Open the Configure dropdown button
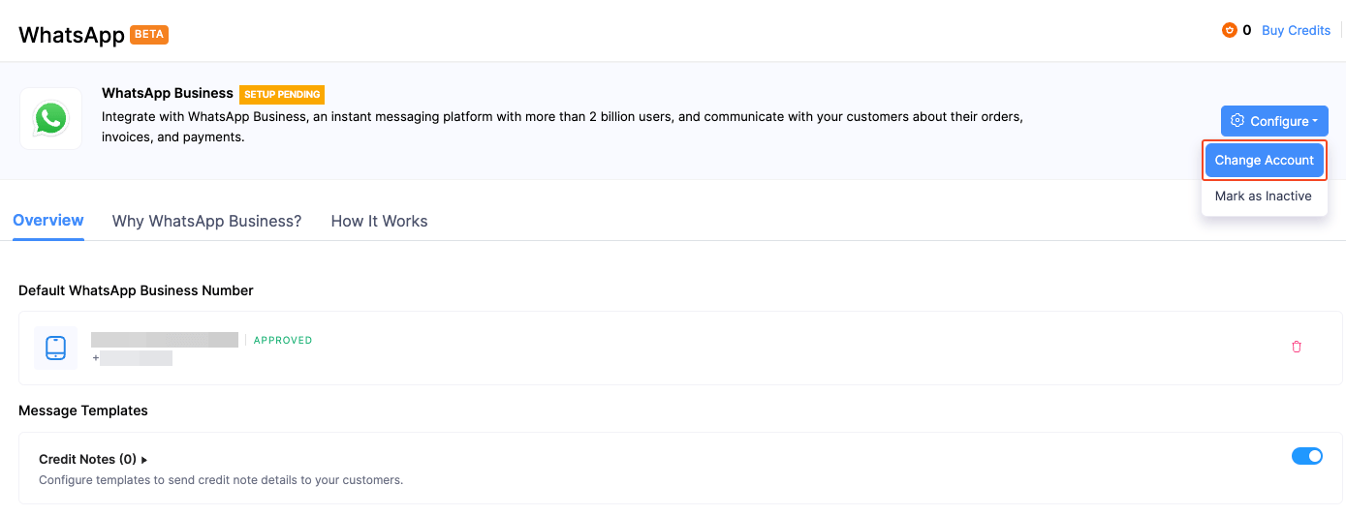 [x=1274, y=121]
